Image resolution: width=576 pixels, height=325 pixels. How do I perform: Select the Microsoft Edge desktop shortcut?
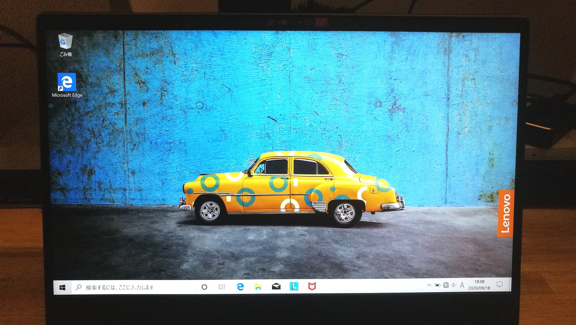point(67,85)
